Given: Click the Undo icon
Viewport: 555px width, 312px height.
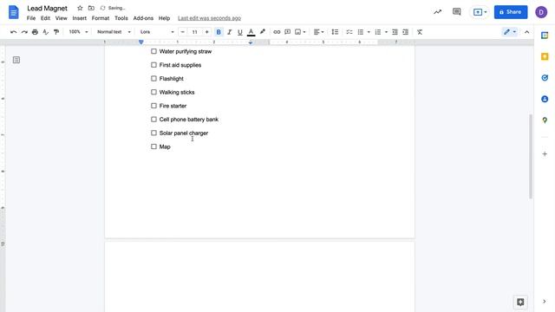Looking at the screenshot, I should click(14, 32).
